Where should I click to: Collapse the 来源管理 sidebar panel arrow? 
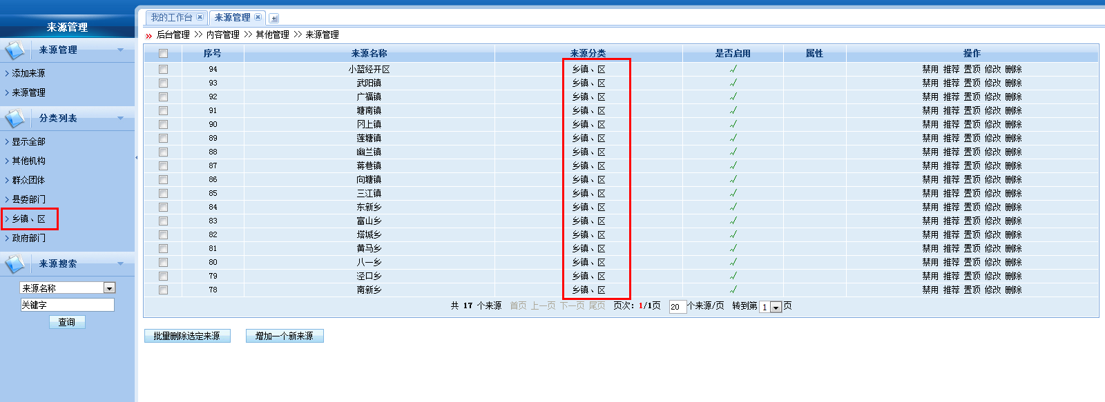121,50
